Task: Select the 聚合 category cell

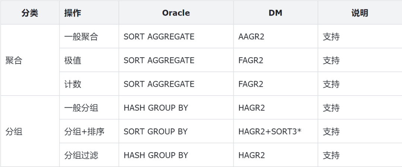Action: click(x=14, y=61)
